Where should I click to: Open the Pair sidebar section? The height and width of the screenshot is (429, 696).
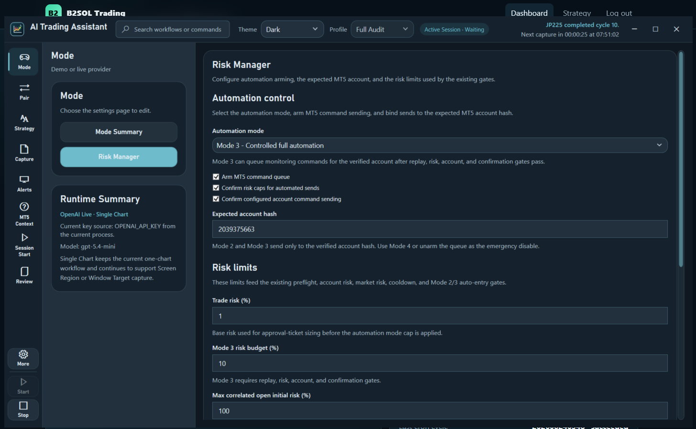pos(24,92)
